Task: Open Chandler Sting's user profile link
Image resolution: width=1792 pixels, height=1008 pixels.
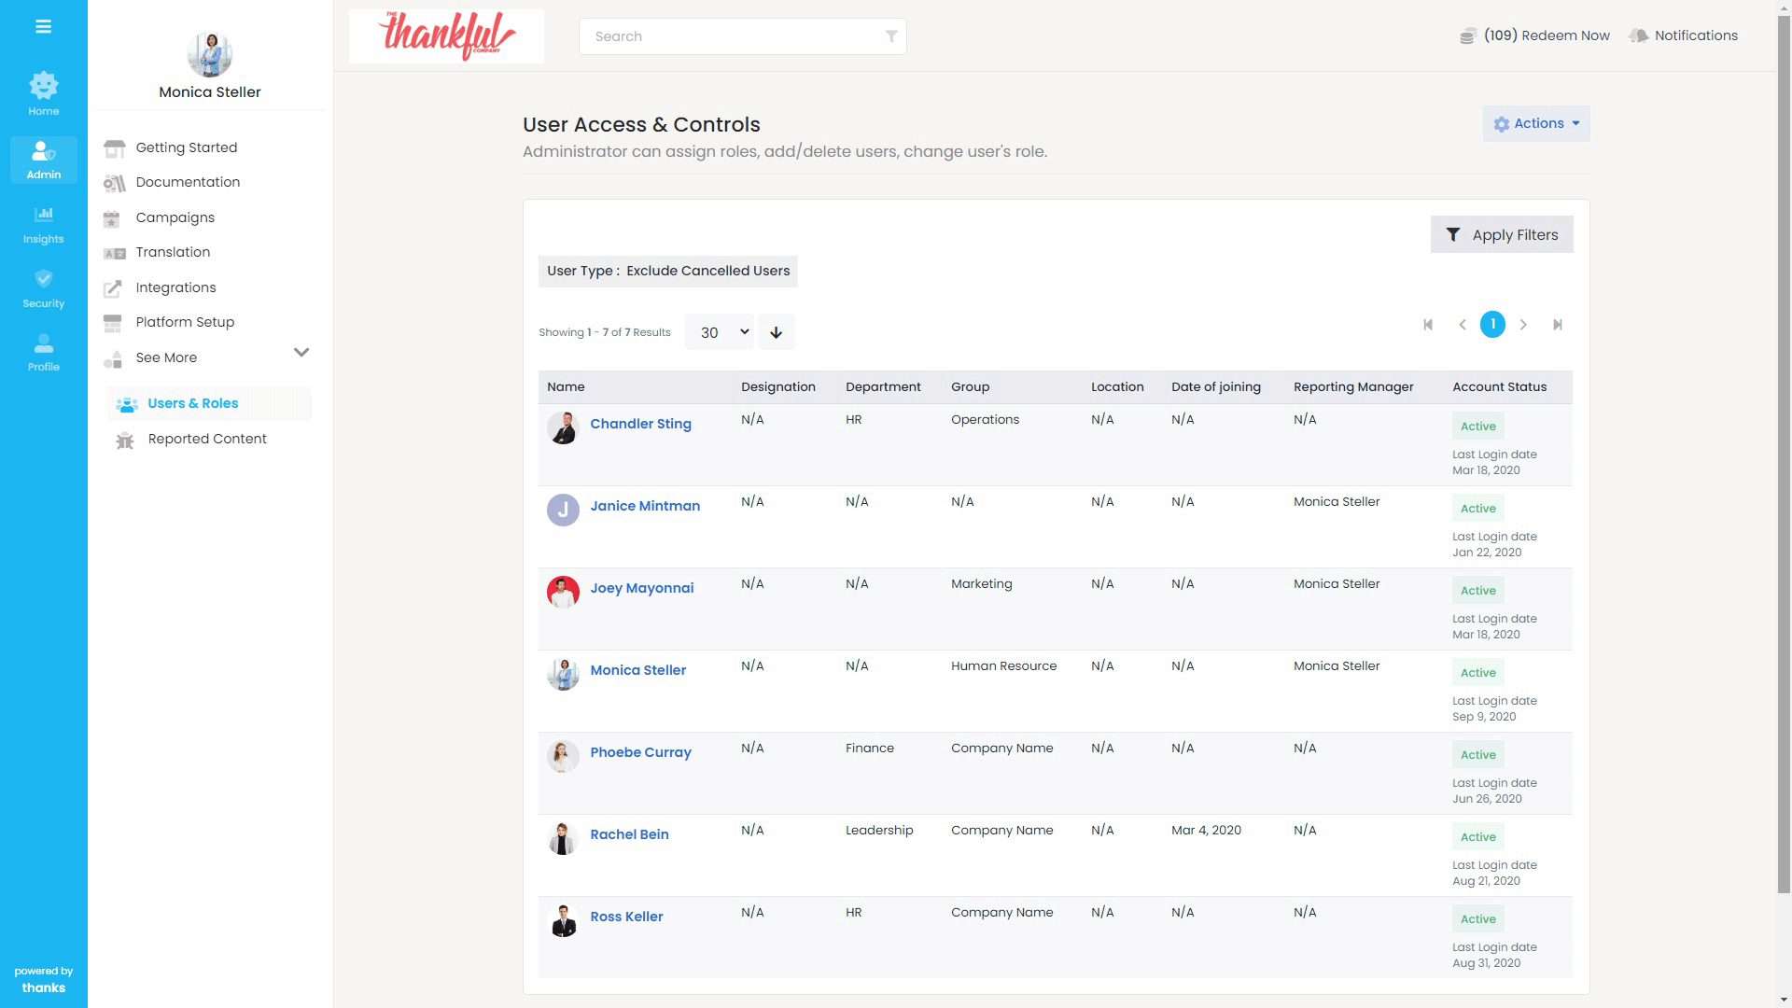Action: point(640,424)
